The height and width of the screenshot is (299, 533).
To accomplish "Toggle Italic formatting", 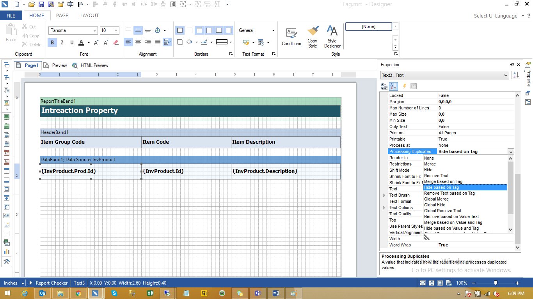I will 62,42.
